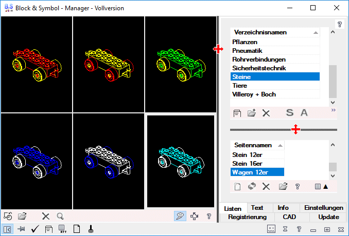Click the ATT attributes icon

point(62,229)
